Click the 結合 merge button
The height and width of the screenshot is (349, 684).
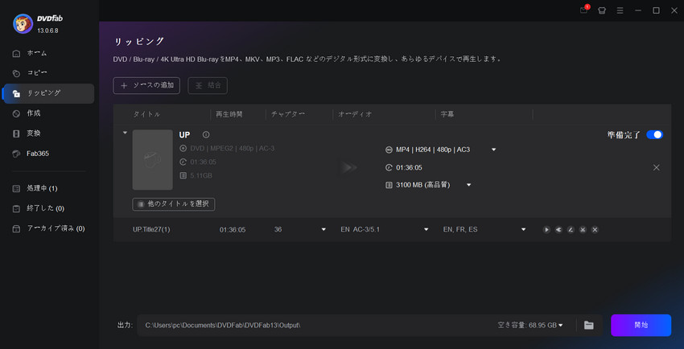(x=208, y=85)
